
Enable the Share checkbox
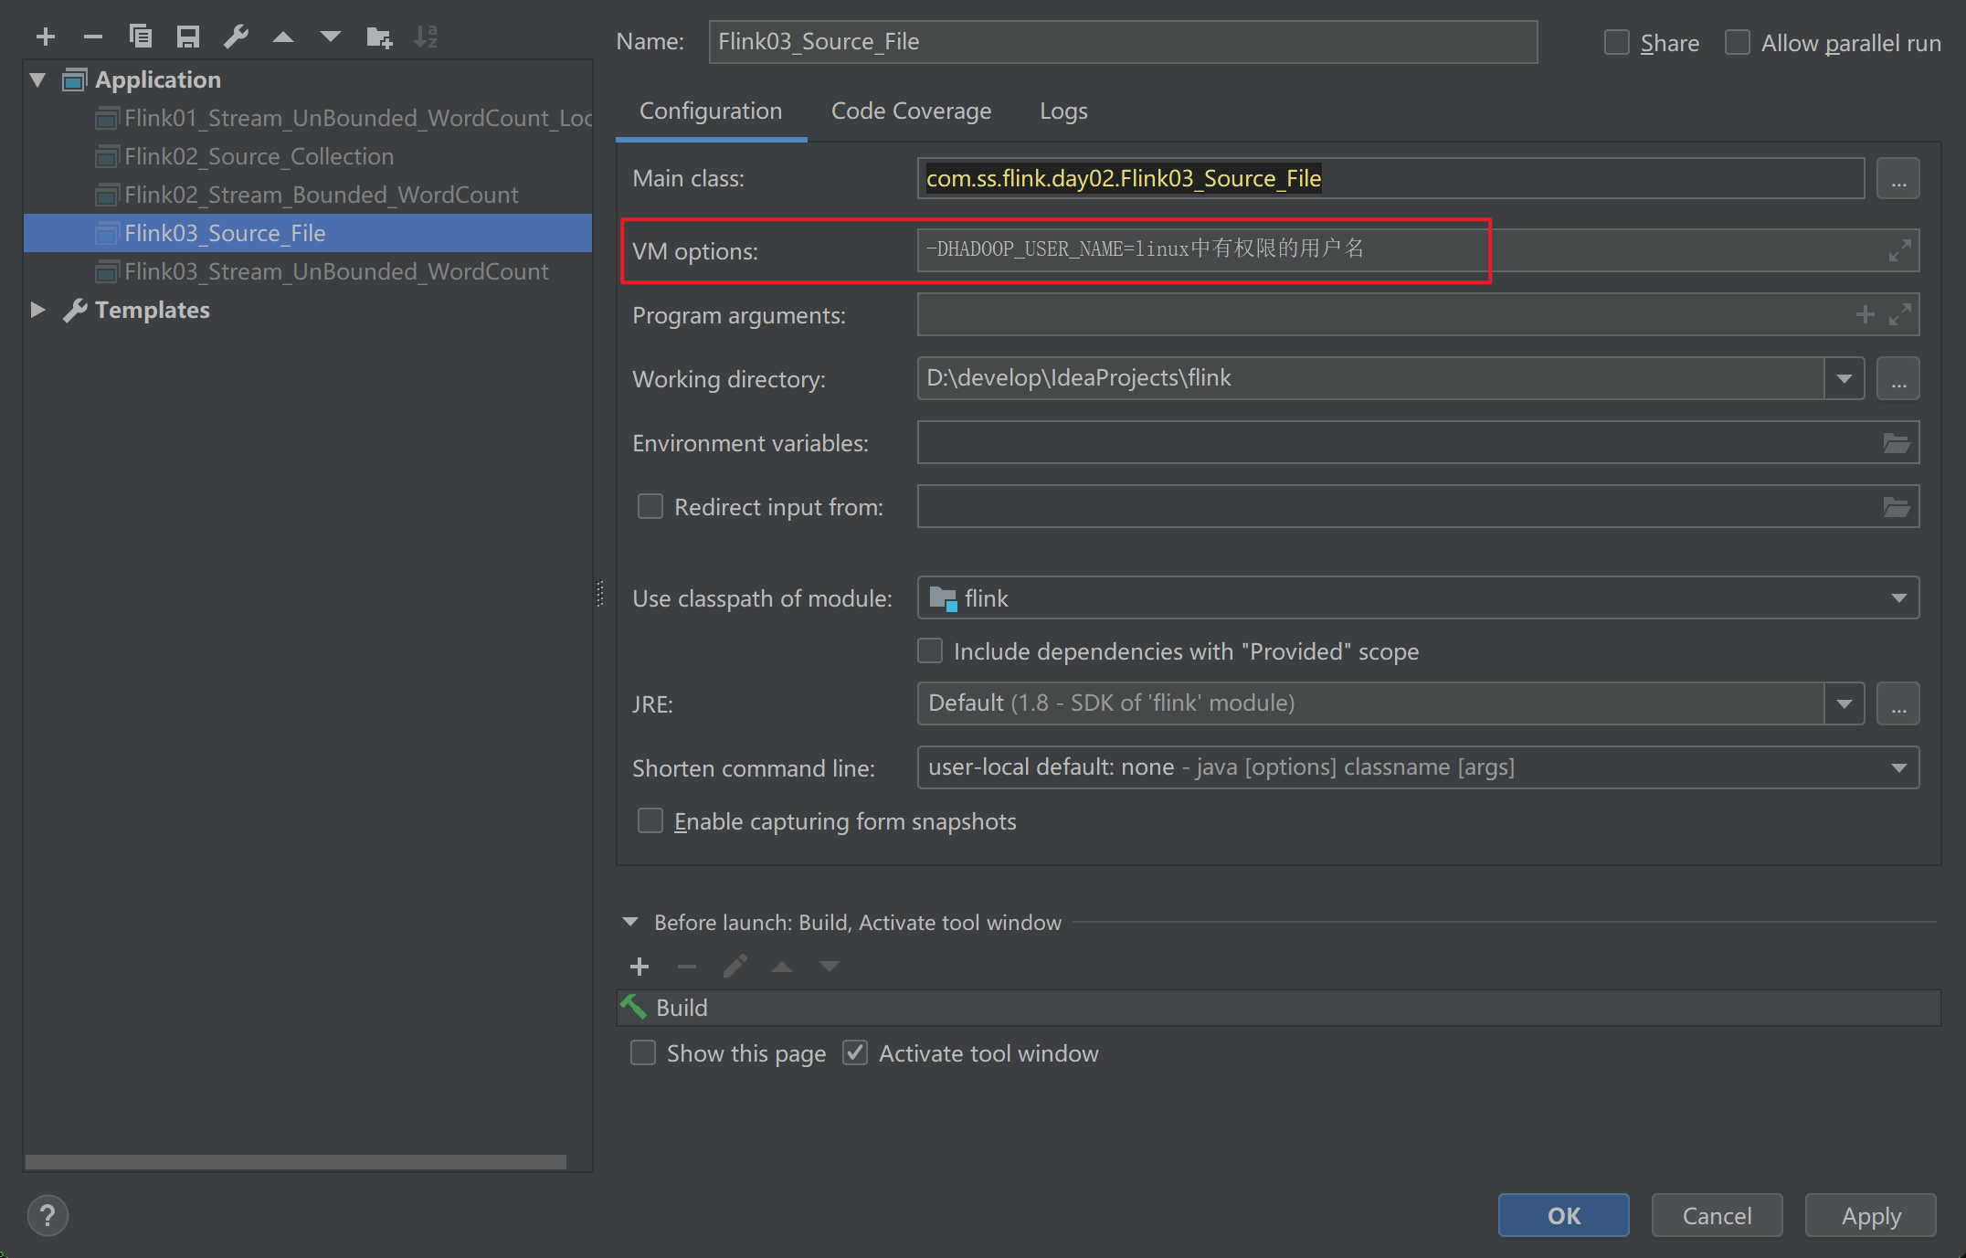point(1617,43)
